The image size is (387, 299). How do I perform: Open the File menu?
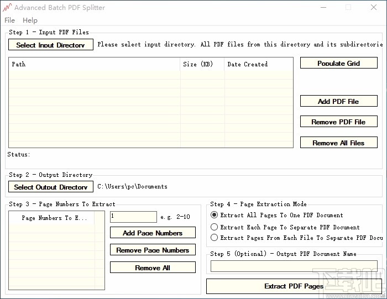pos(9,20)
